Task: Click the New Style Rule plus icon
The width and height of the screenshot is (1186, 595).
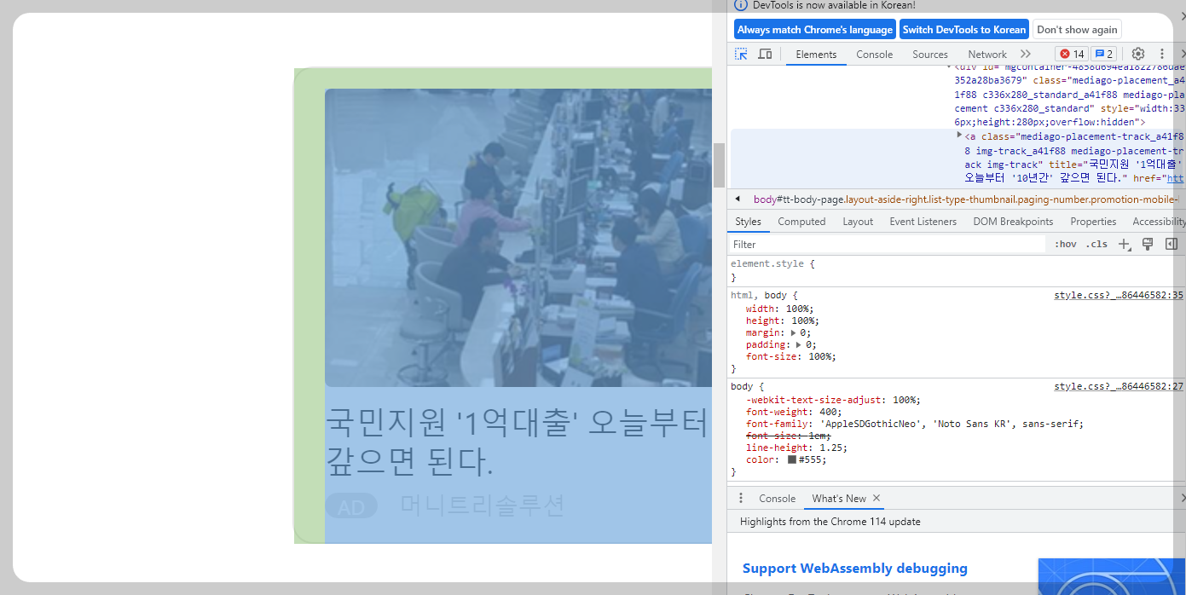Action: 1125,244
